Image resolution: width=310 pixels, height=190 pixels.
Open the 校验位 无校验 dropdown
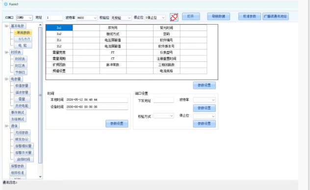click(129, 18)
